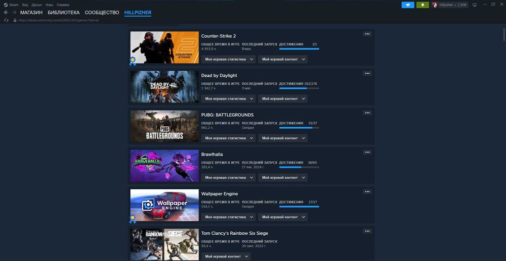Click Dead by Daylight achievements progress bar
The height and width of the screenshot is (261, 506).
299,88
